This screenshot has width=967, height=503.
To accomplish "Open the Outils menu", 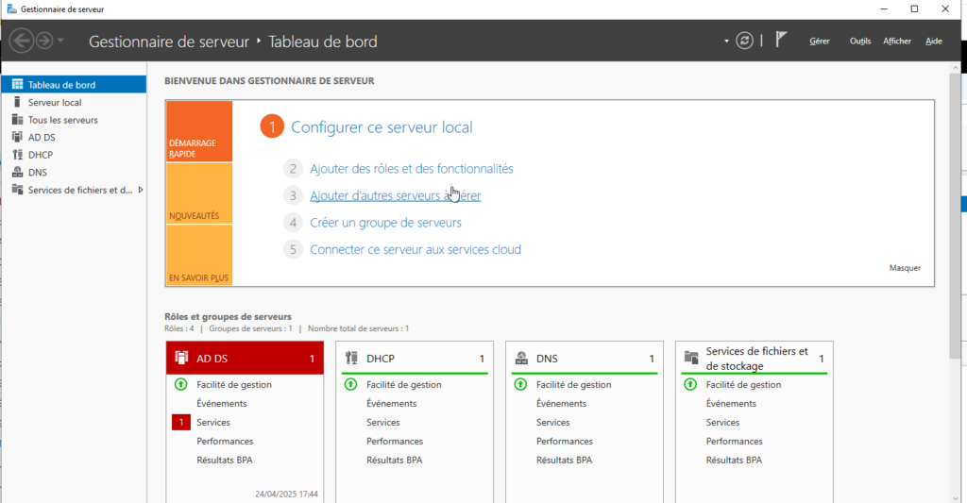I will tap(859, 42).
